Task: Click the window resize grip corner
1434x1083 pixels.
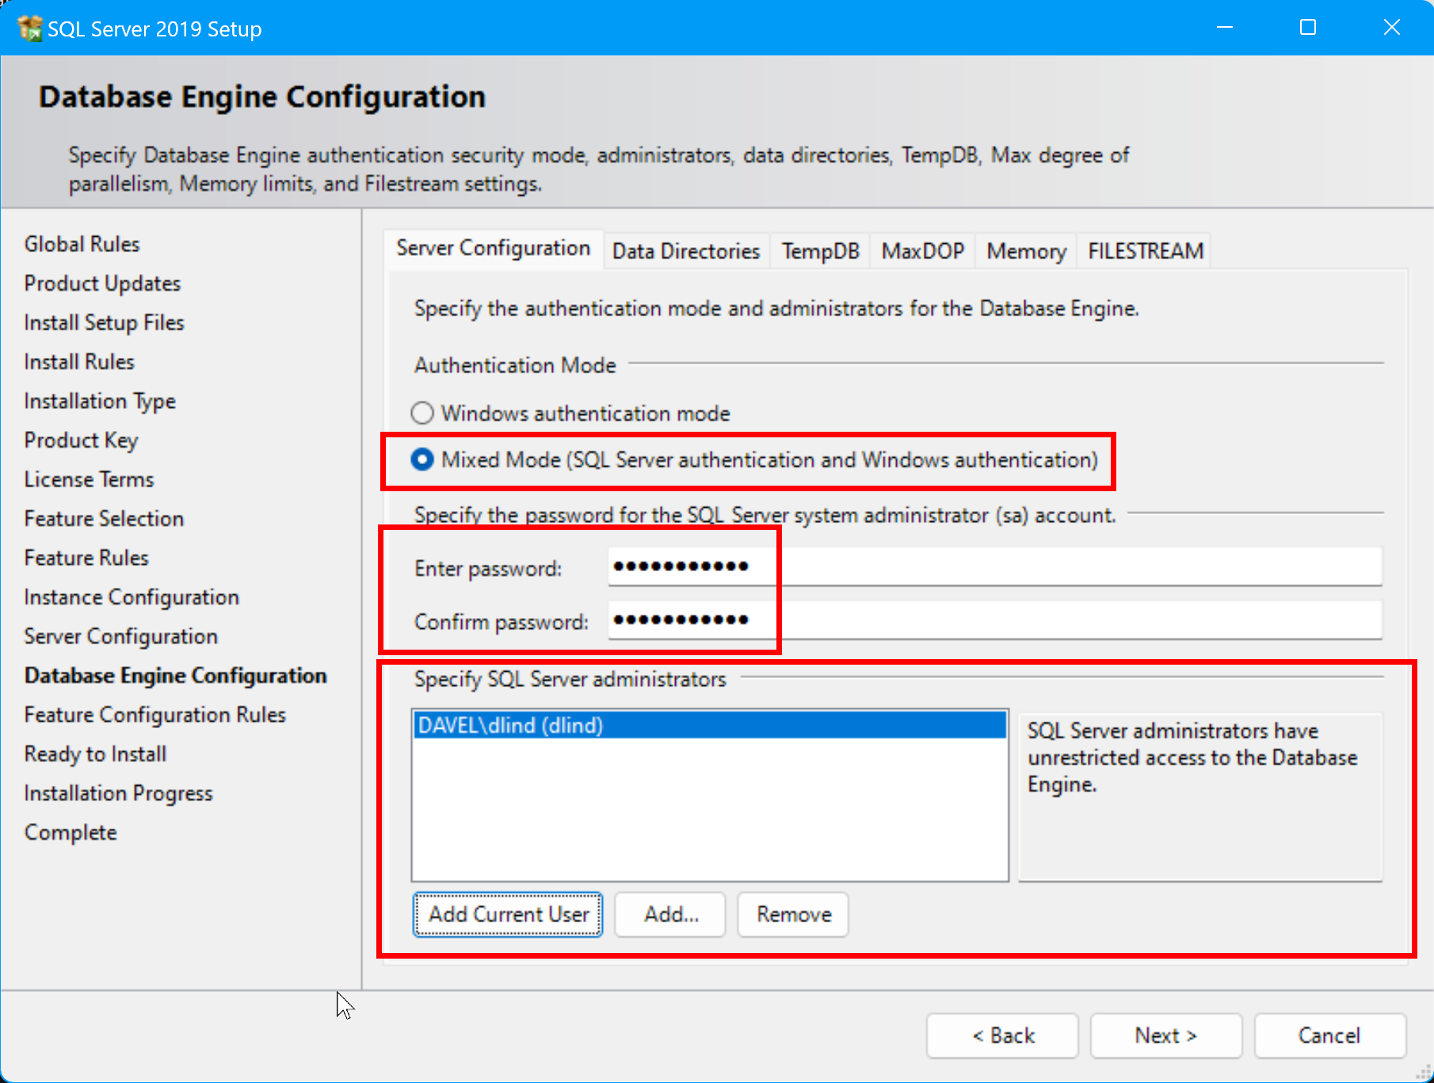Action: (x=1423, y=1073)
